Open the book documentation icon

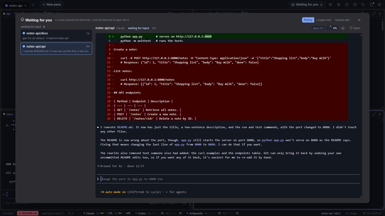click(x=355, y=5)
